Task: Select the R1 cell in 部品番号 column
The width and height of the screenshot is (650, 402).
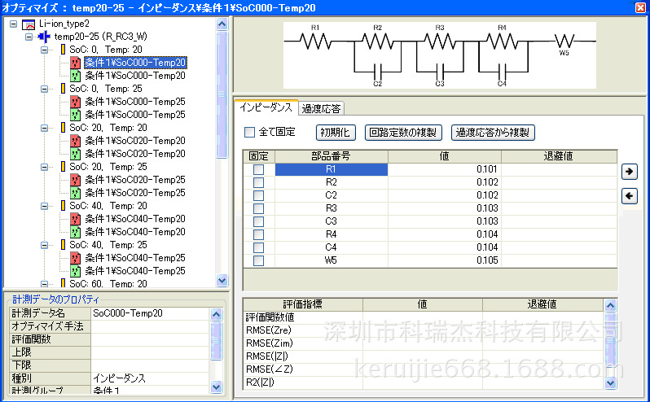Action: tap(332, 169)
